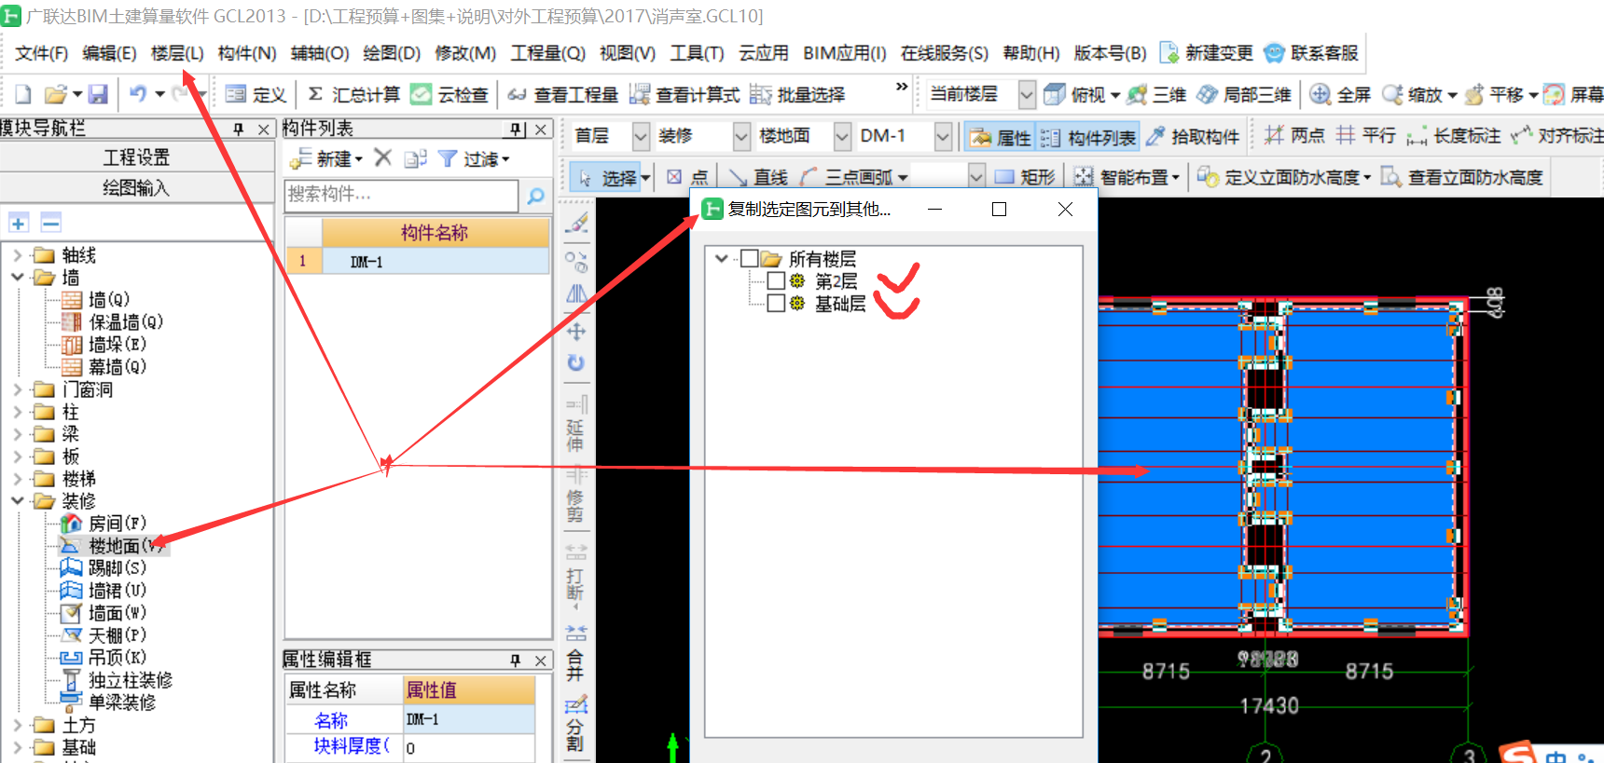This screenshot has width=1604, height=763.
Task: Click 批量选择 batch select
Action: [797, 94]
